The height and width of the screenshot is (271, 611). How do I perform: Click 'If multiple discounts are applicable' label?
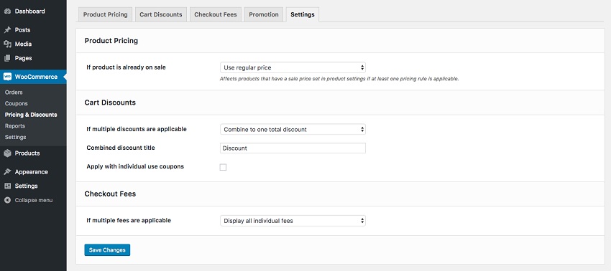[137, 129]
